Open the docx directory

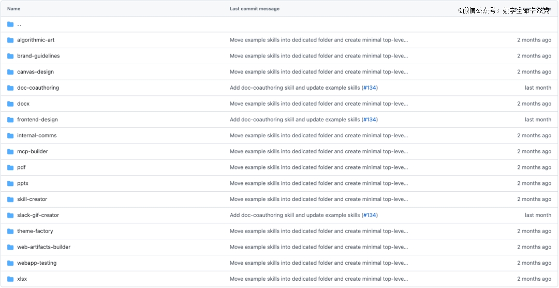coord(23,104)
